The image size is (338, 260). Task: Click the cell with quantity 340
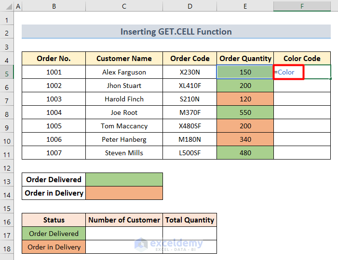(245, 139)
